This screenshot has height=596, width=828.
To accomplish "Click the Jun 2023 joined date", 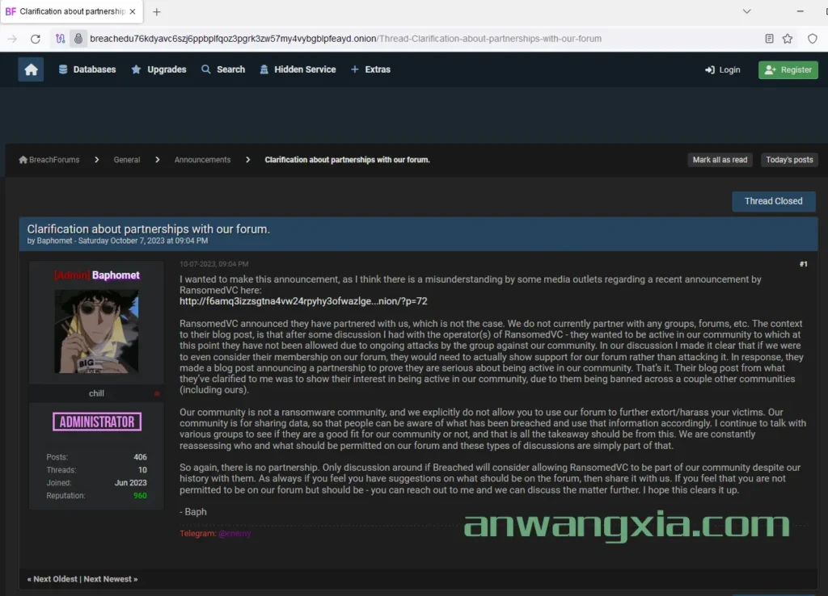I will coord(130,483).
